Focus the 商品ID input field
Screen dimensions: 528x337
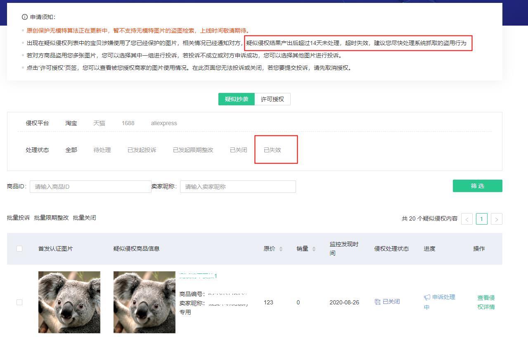click(x=90, y=187)
